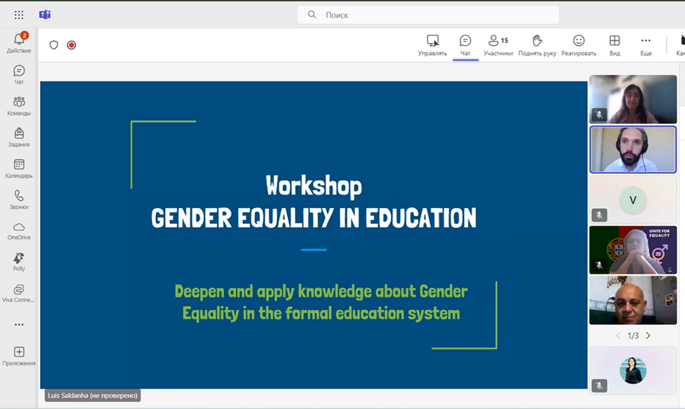Open the Teams section in sidebar
The image size is (685, 409).
pos(19,105)
